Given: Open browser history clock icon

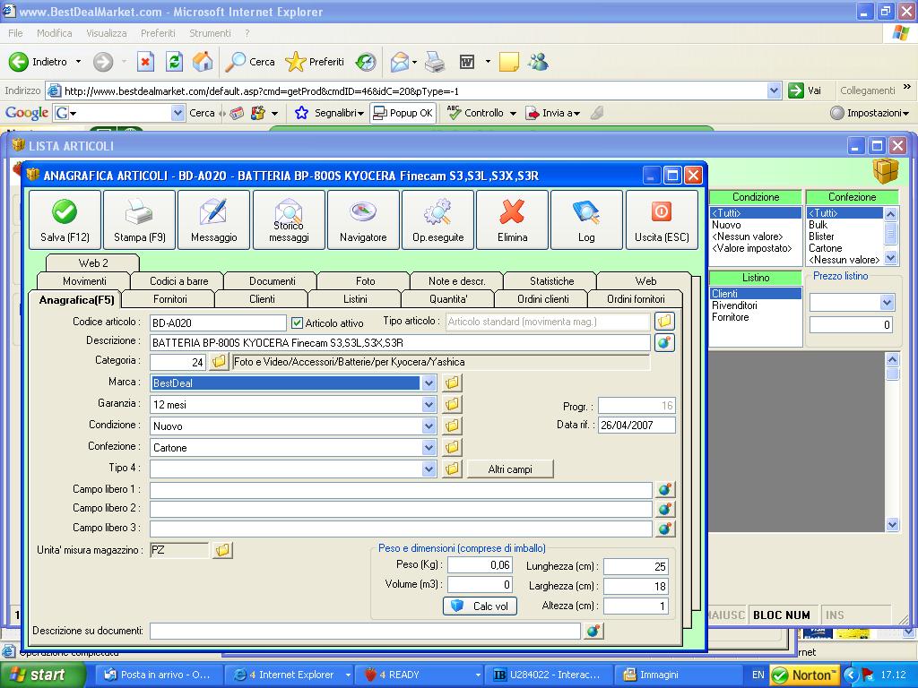Looking at the screenshot, I should click(366, 62).
